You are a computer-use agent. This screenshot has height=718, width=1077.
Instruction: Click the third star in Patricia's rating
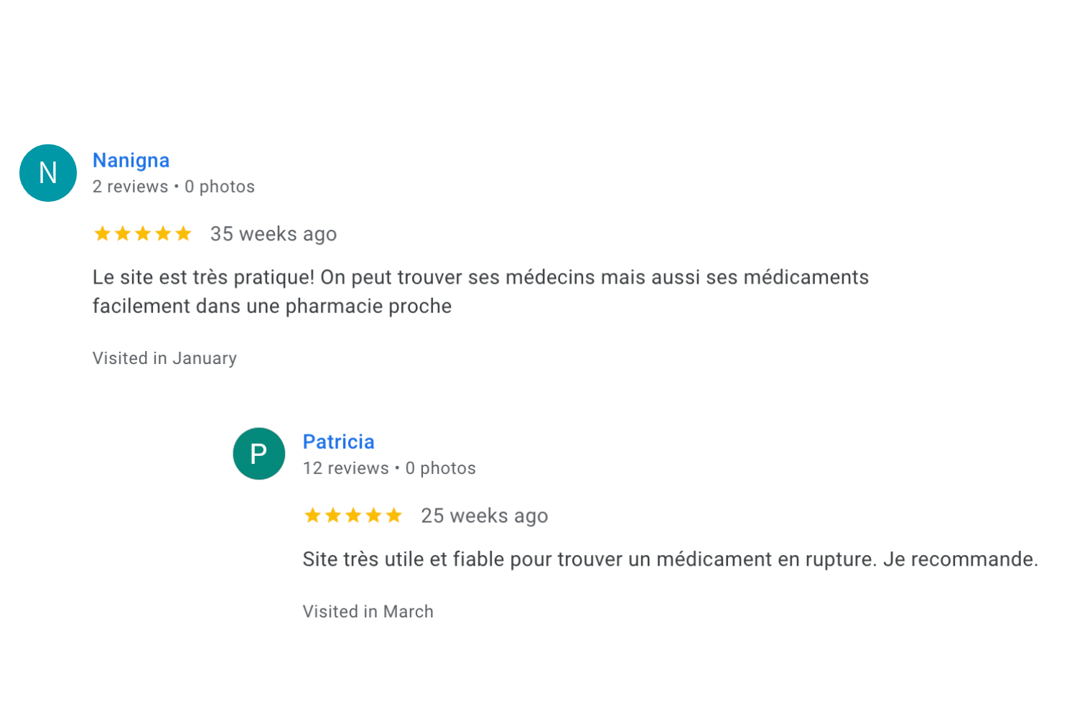click(x=353, y=516)
